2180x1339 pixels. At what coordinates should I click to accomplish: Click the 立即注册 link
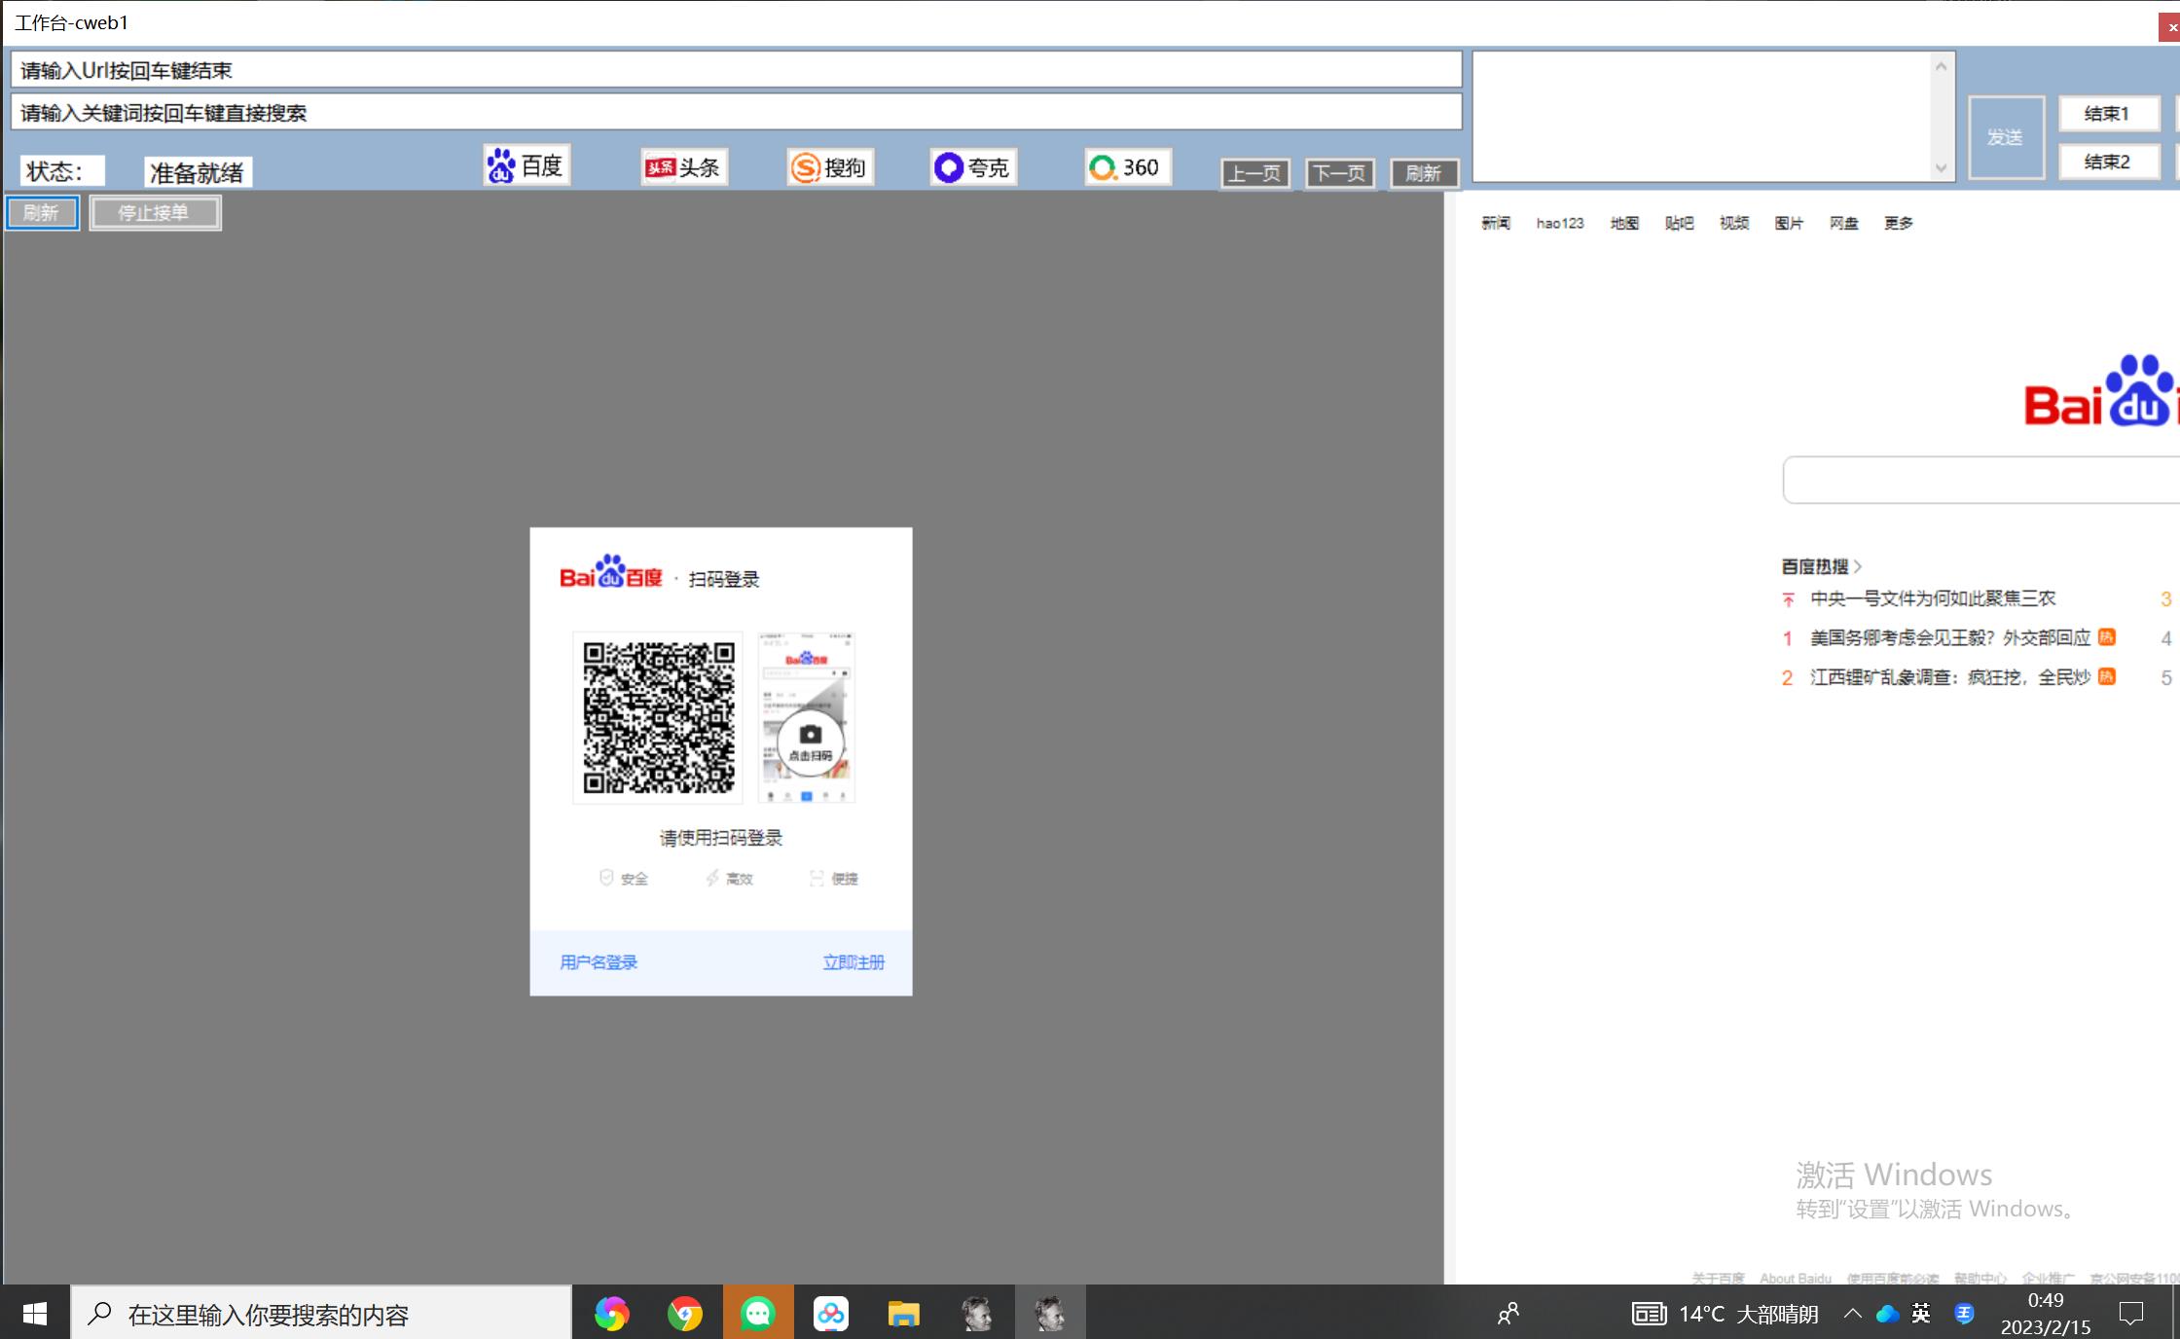854,962
